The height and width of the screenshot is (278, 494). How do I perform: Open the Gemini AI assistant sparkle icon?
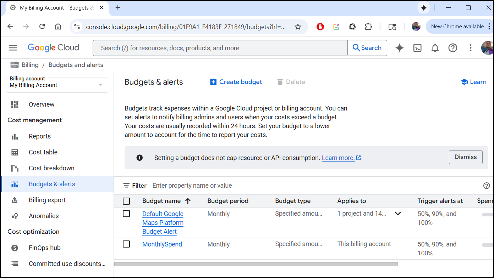[x=400, y=48]
